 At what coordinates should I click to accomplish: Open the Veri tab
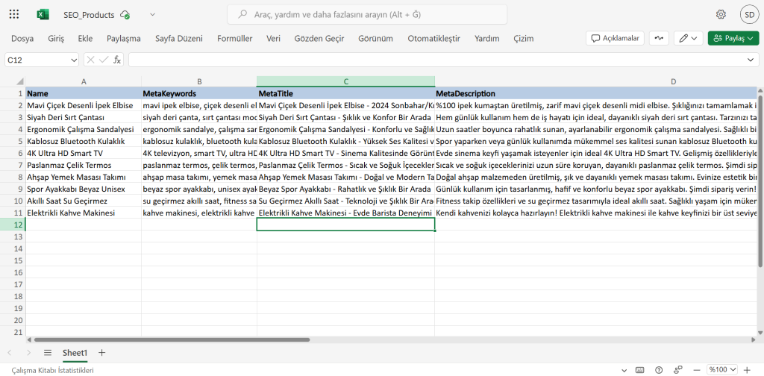(x=273, y=39)
